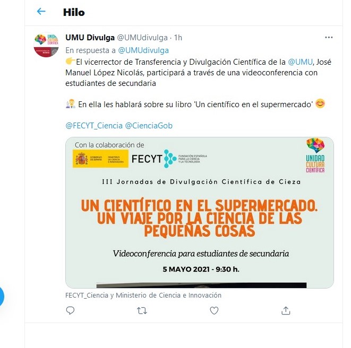The height and width of the screenshot is (348, 351).
Task: Open the @FECYT_Ciencia mention
Action: pyautogui.click(x=94, y=126)
